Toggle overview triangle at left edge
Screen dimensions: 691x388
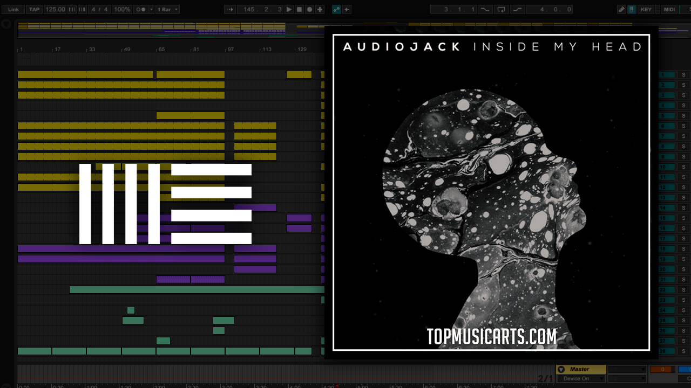click(x=6, y=24)
